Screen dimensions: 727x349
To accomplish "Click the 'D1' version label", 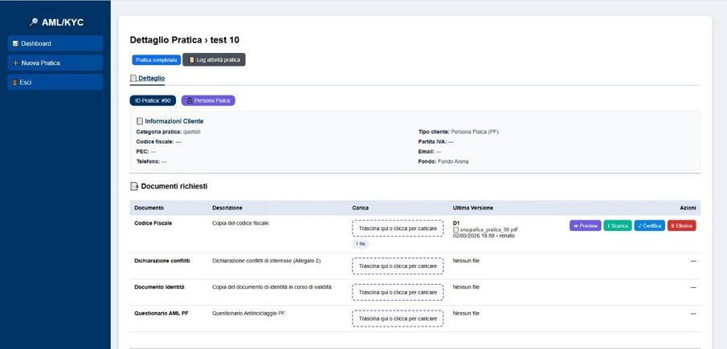I will [x=456, y=223].
